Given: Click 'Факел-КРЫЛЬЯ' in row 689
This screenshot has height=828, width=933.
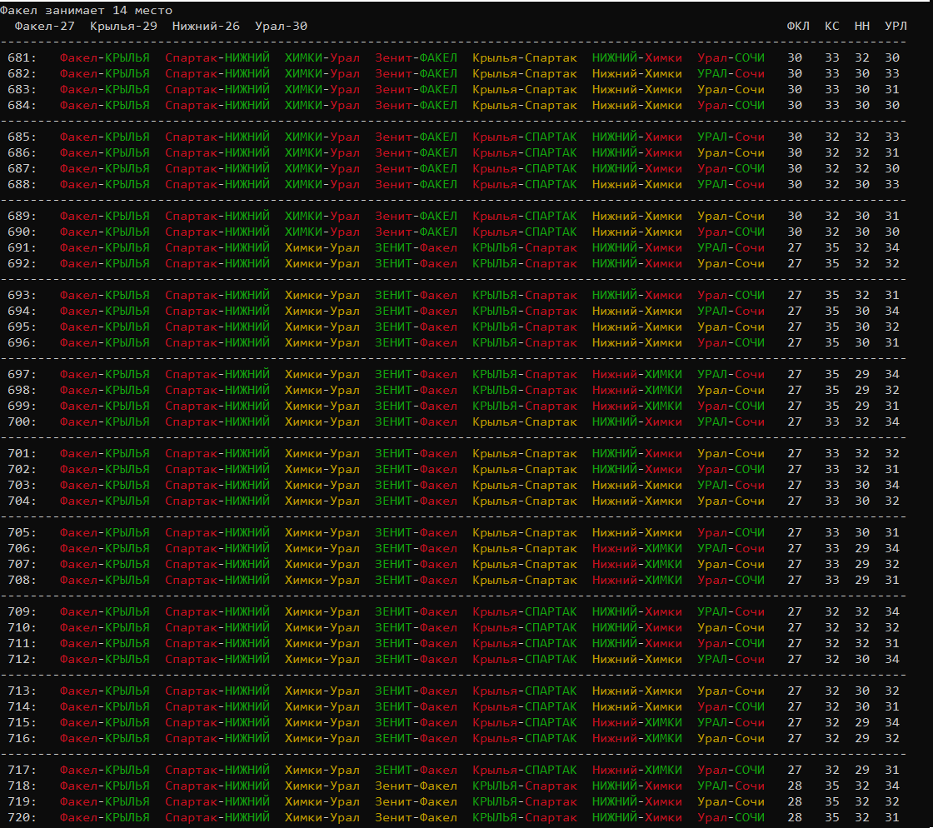Looking at the screenshot, I should [105, 216].
